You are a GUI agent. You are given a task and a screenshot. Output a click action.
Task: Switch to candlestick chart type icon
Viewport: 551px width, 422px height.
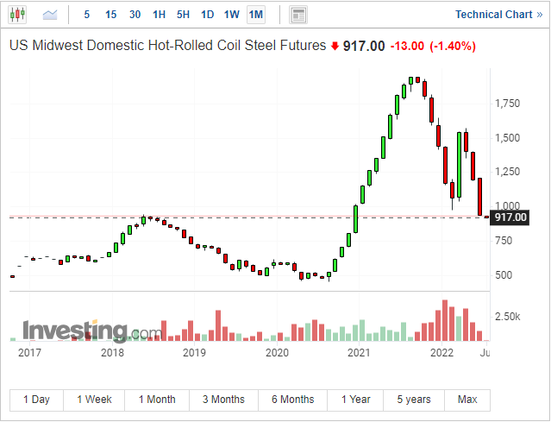tap(17, 15)
